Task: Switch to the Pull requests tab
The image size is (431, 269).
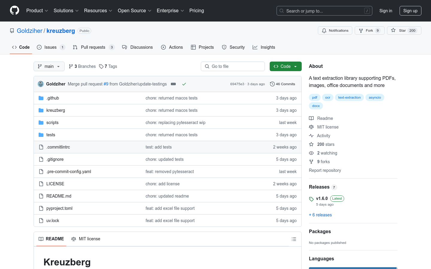Action: (94, 47)
